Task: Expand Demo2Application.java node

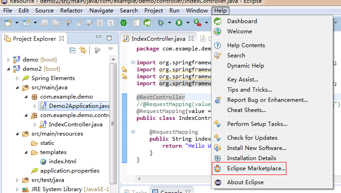Action: pos(35,106)
